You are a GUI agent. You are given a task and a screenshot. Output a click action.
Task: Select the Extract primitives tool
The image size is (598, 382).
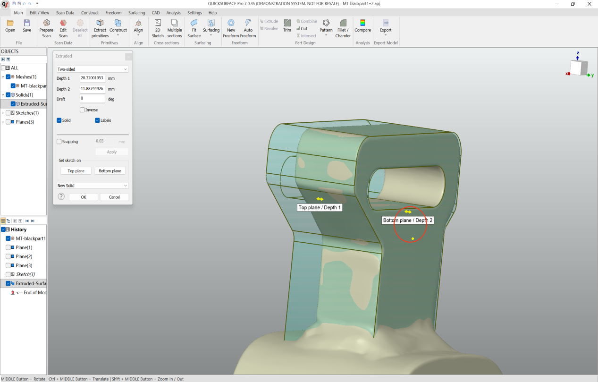[x=100, y=27]
